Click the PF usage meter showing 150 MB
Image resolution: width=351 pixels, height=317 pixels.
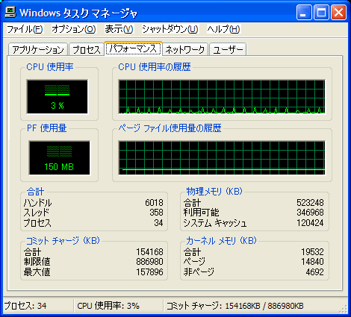(59, 158)
